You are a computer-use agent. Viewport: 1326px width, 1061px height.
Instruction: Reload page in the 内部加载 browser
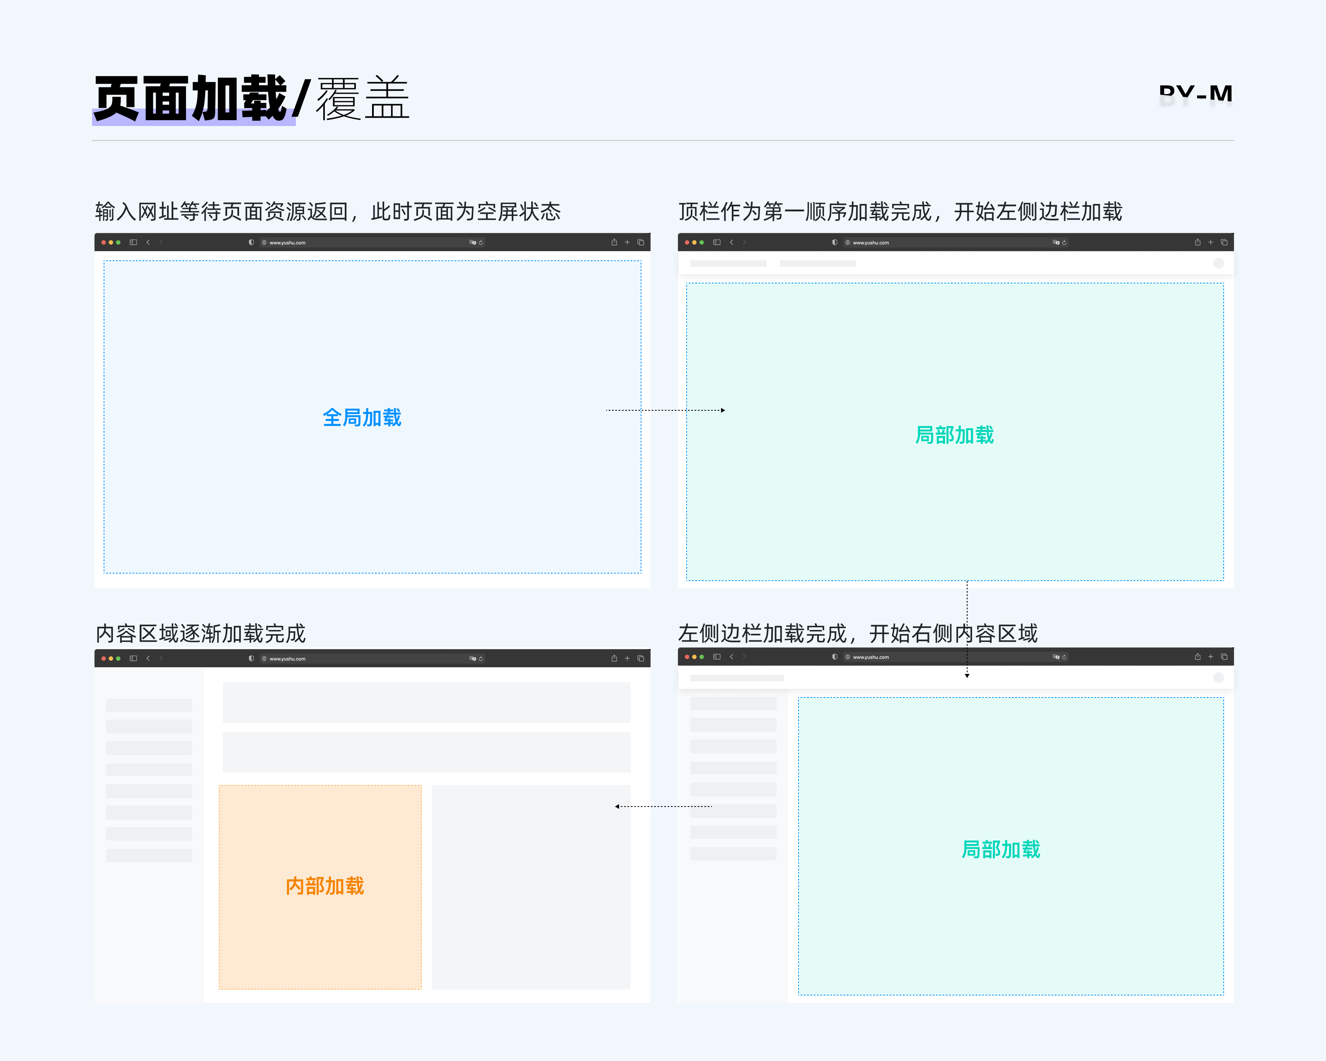tap(481, 659)
